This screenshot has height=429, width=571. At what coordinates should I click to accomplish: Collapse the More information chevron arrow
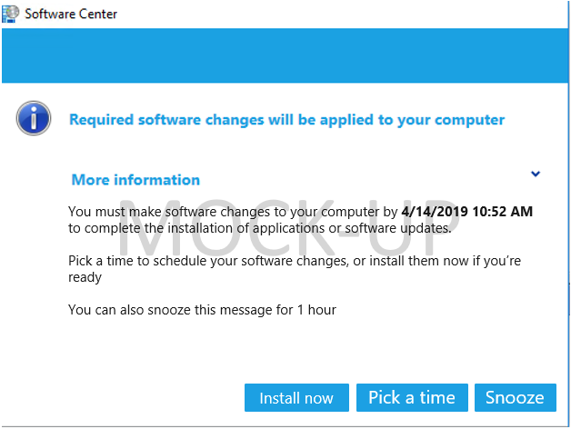(536, 174)
